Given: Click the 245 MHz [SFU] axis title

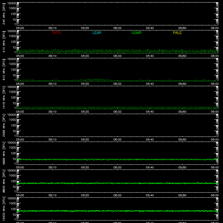Looking at the screenshot, I should 4,14.
